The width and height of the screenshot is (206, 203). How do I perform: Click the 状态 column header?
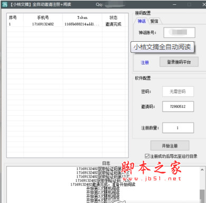(114, 17)
